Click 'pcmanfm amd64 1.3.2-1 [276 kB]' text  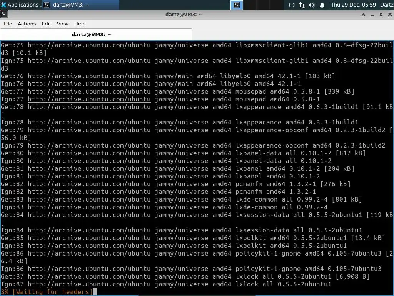[293, 184]
